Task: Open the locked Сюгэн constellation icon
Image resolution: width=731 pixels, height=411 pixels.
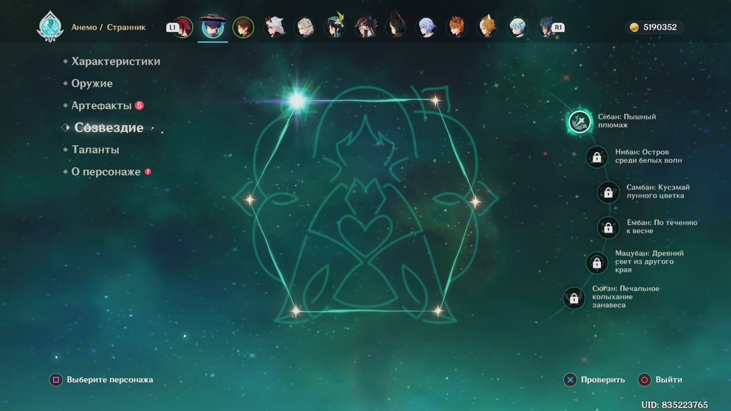Action: 574,298
